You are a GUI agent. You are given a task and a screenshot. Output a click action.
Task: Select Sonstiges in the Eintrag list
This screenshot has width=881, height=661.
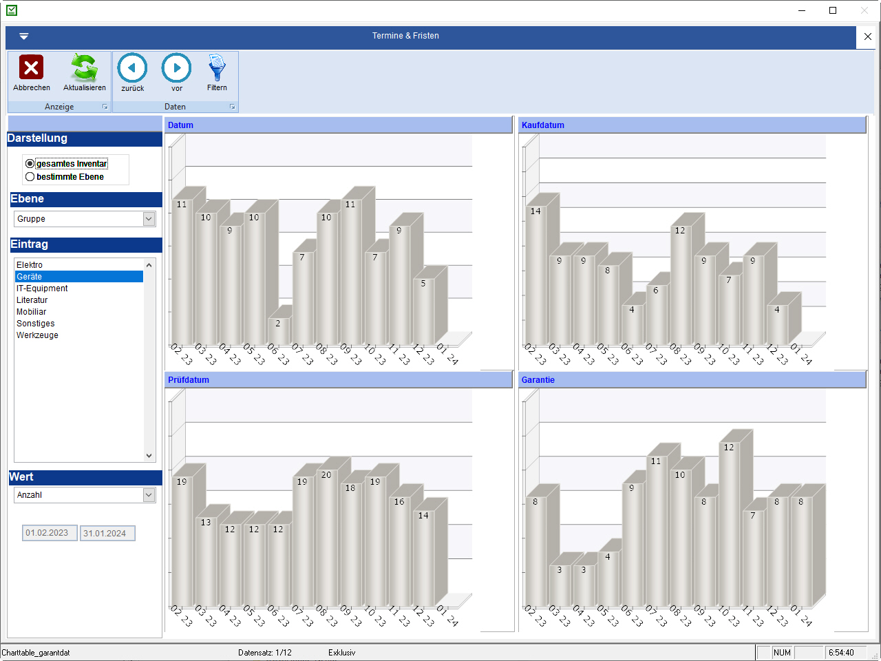79,324
